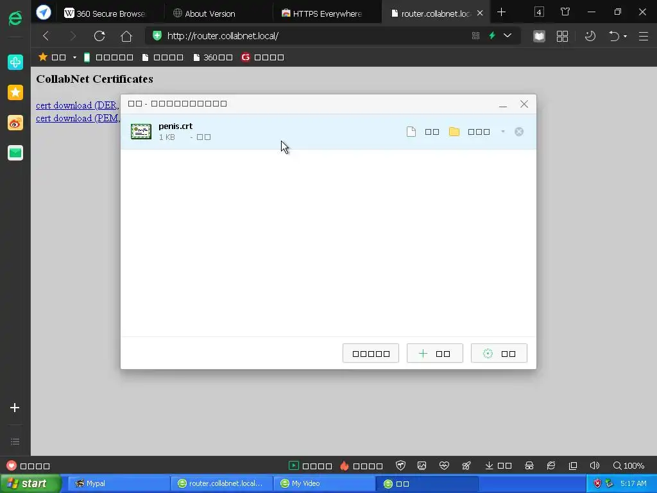Image resolution: width=657 pixels, height=493 pixels.
Task: Click the picture icon in status bar
Action: point(422,466)
